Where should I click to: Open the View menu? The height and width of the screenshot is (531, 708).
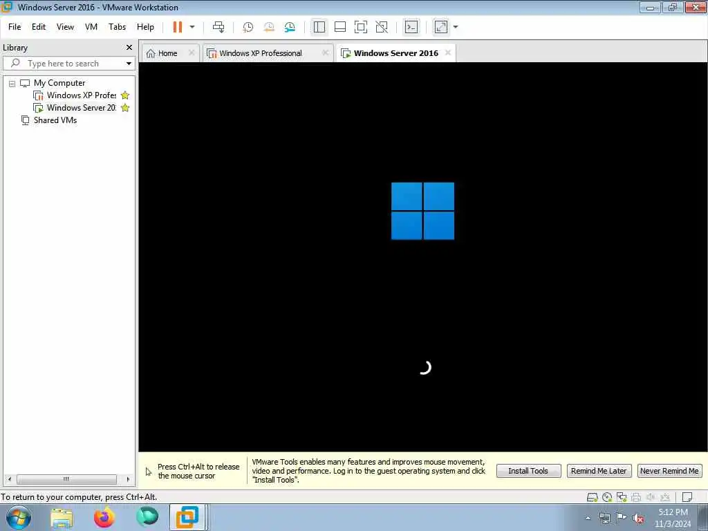(x=65, y=27)
